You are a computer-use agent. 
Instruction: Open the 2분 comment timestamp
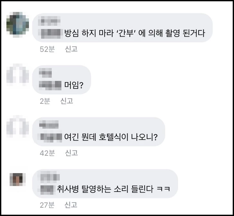tap(45, 101)
